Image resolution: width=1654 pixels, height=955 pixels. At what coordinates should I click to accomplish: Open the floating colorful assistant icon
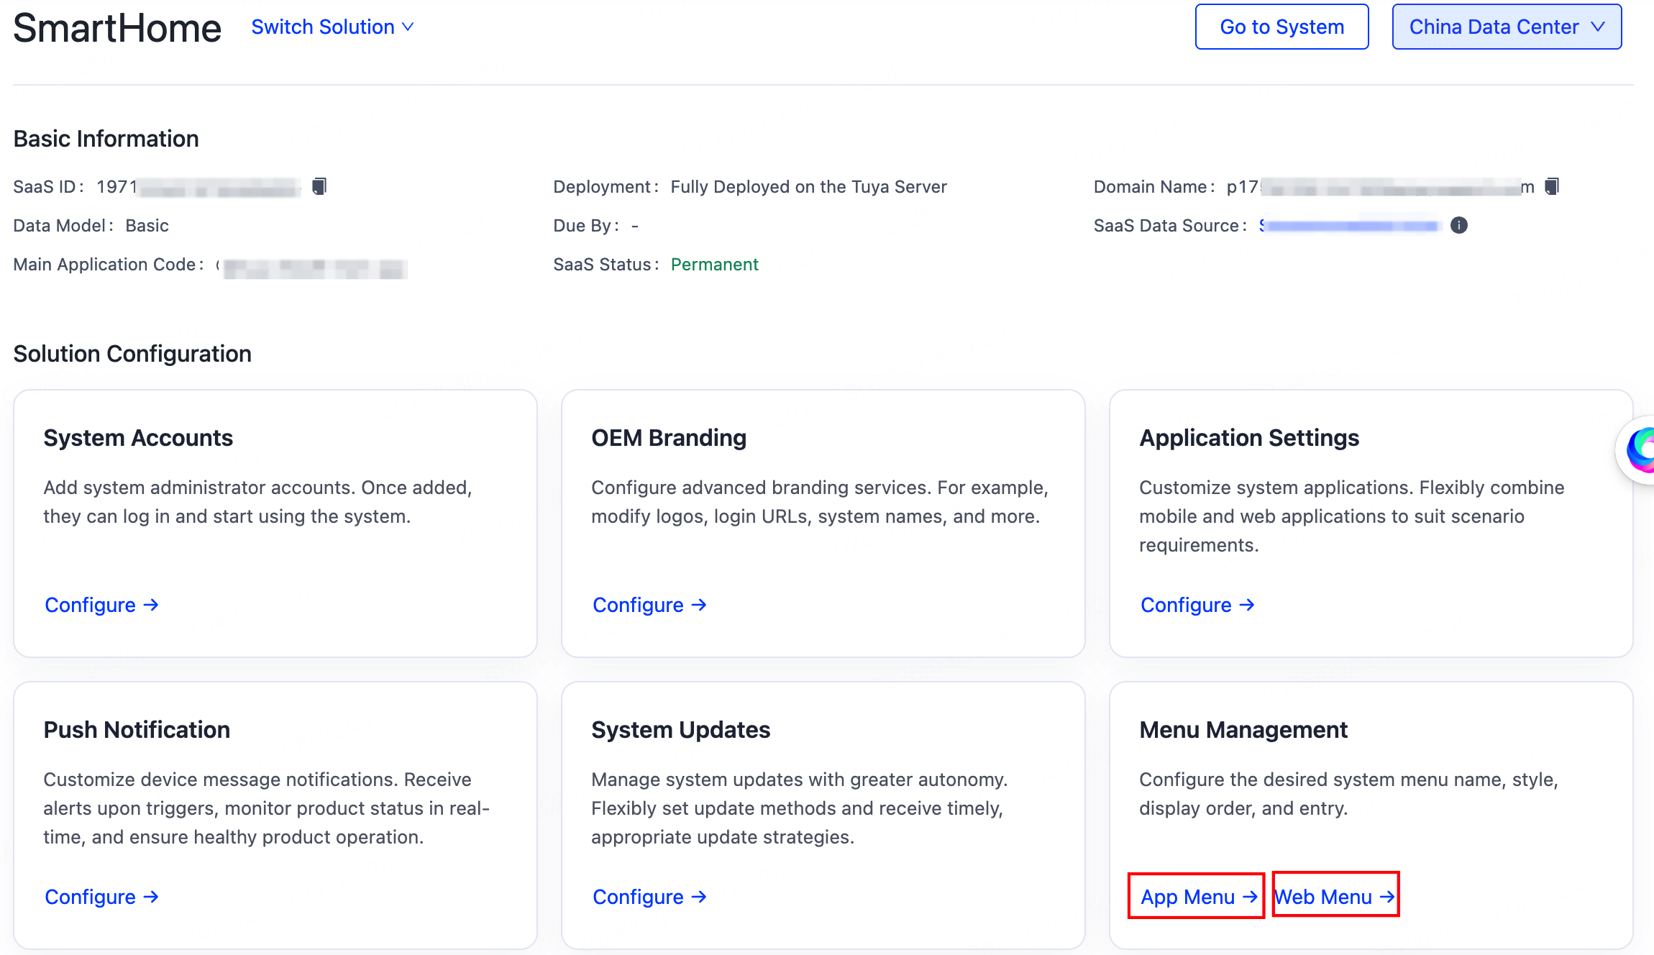pos(1640,450)
